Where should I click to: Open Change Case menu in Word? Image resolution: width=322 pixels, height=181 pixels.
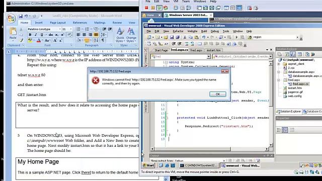click(47, 40)
